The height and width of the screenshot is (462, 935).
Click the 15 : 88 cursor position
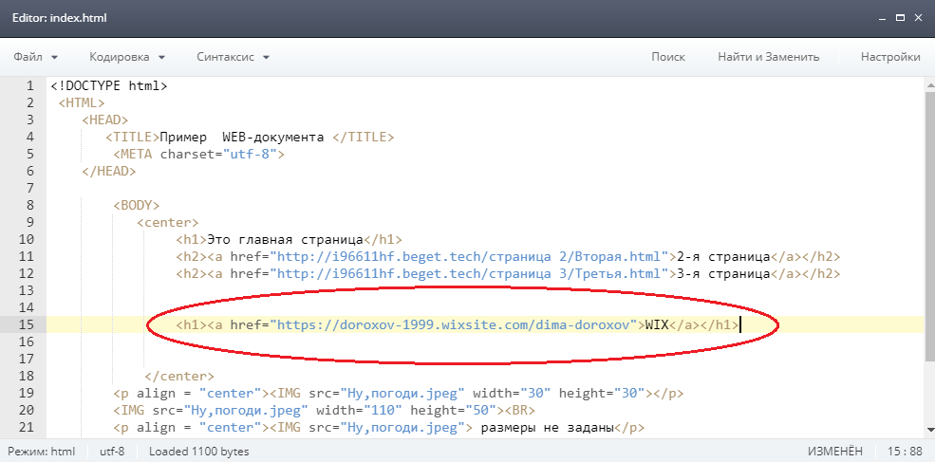905,452
